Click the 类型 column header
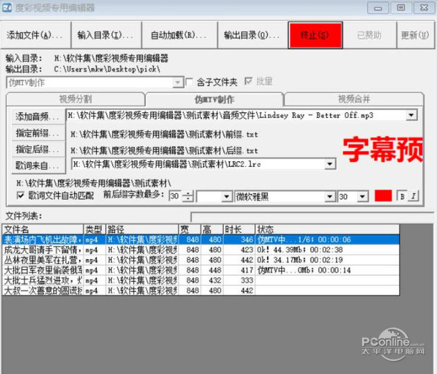The image size is (437, 374). tap(95, 229)
